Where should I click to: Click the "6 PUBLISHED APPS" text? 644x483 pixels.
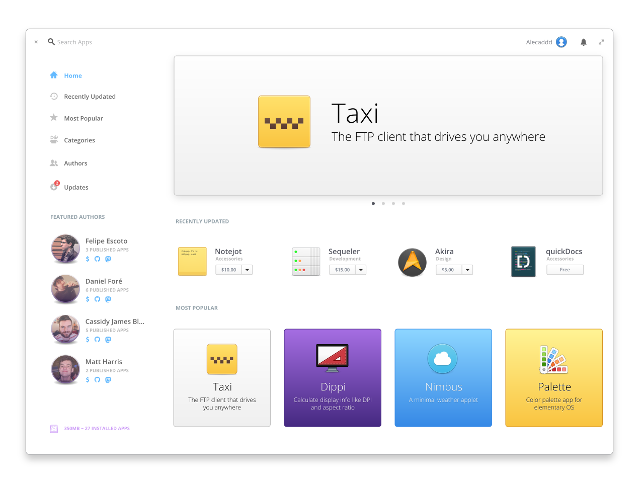pos(107,290)
